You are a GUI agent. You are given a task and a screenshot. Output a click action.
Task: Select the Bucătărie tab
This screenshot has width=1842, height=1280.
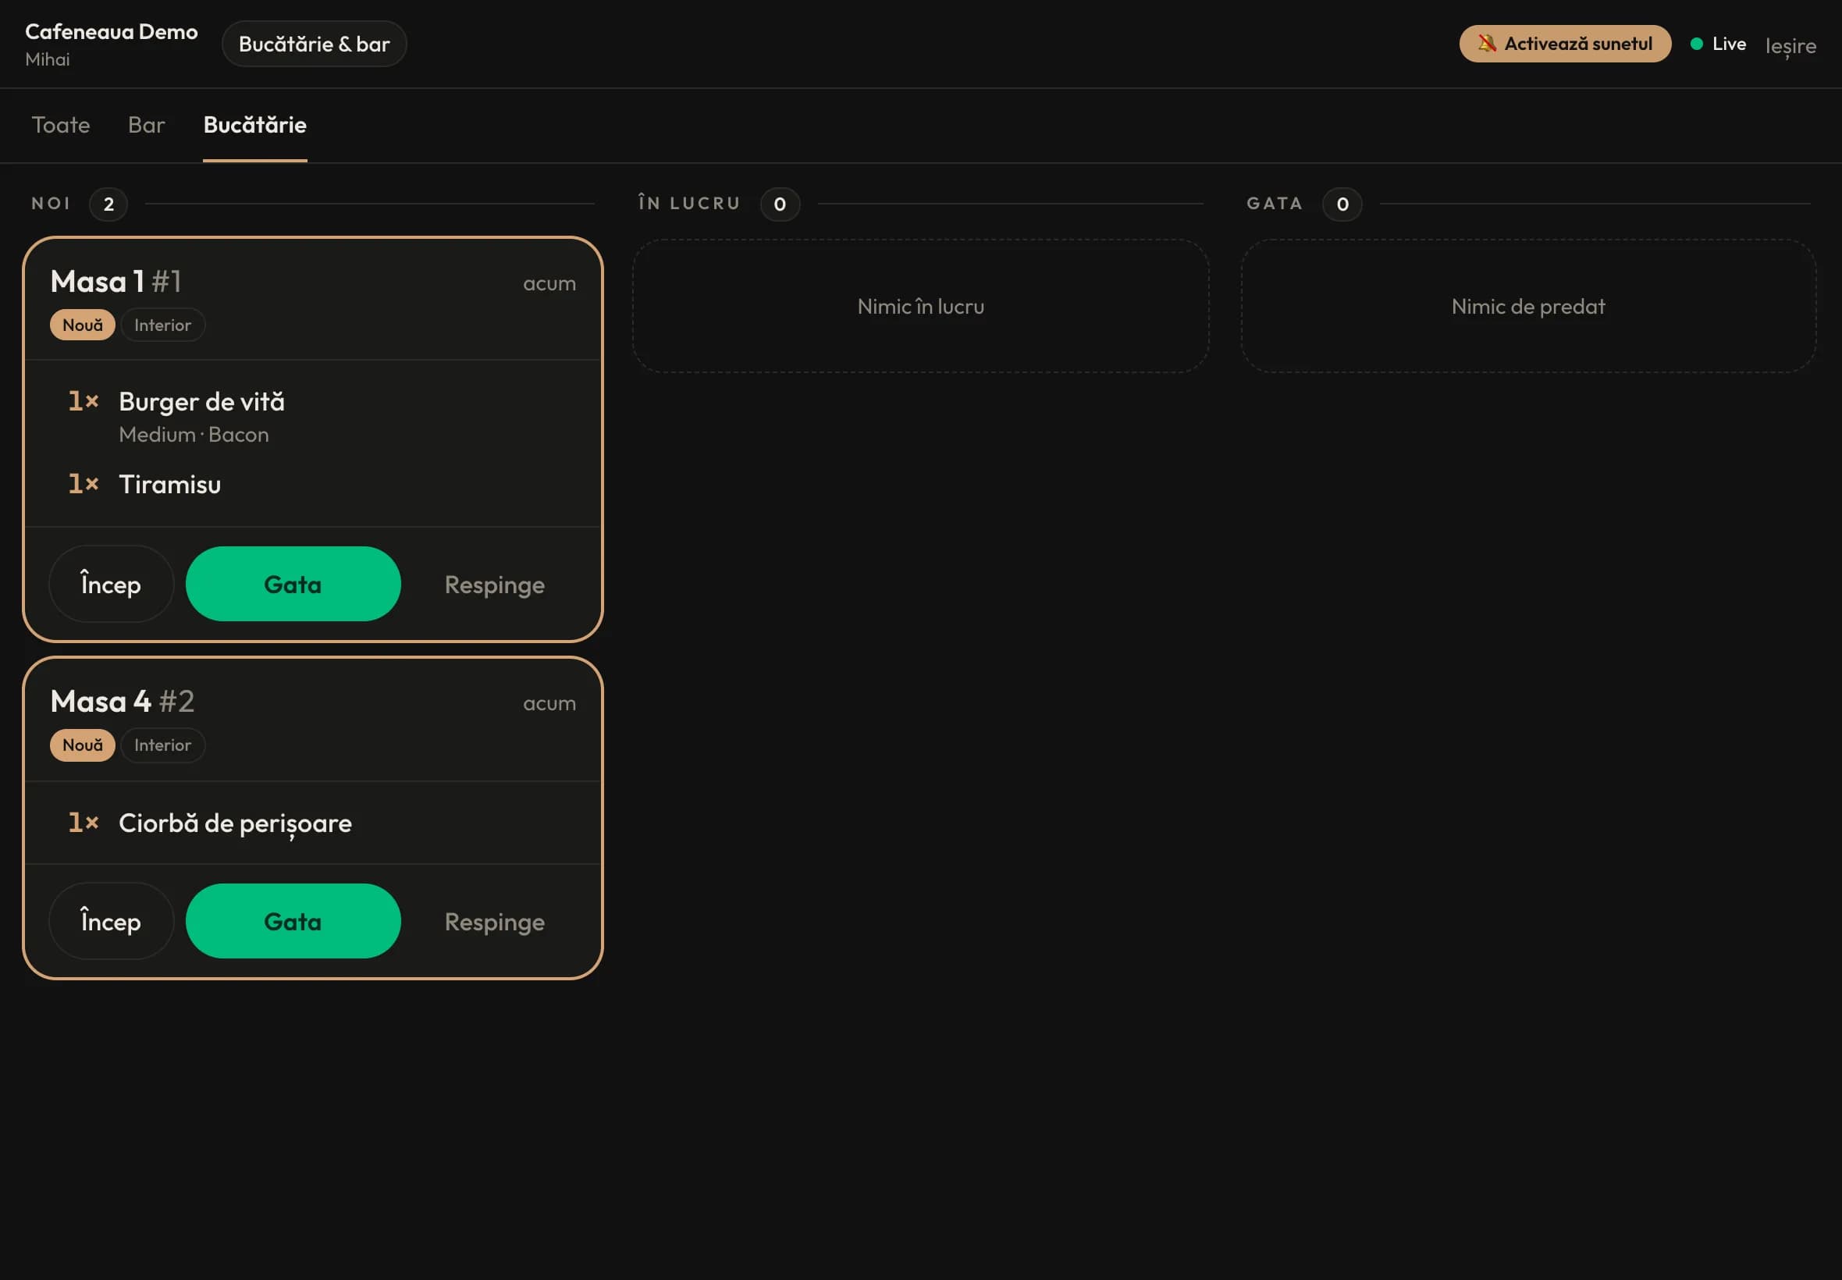point(255,125)
